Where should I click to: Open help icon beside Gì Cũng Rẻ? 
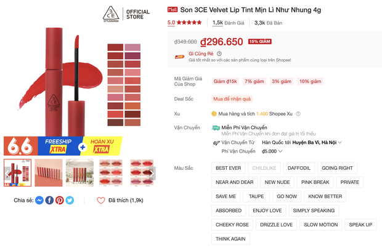(219, 54)
